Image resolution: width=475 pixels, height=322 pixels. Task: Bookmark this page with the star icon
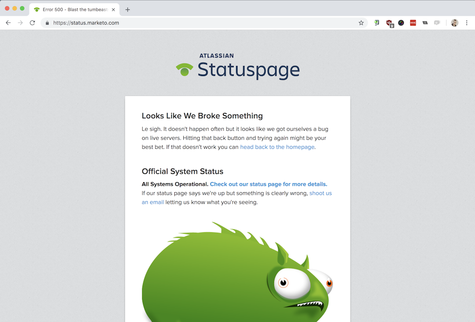click(x=361, y=23)
